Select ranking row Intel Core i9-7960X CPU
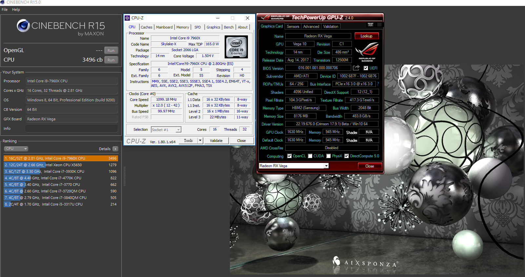The height and width of the screenshot is (277, 525). point(60,158)
